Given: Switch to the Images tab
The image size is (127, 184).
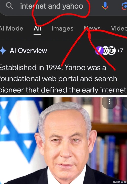Looking at the screenshot, I should [62, 29].
